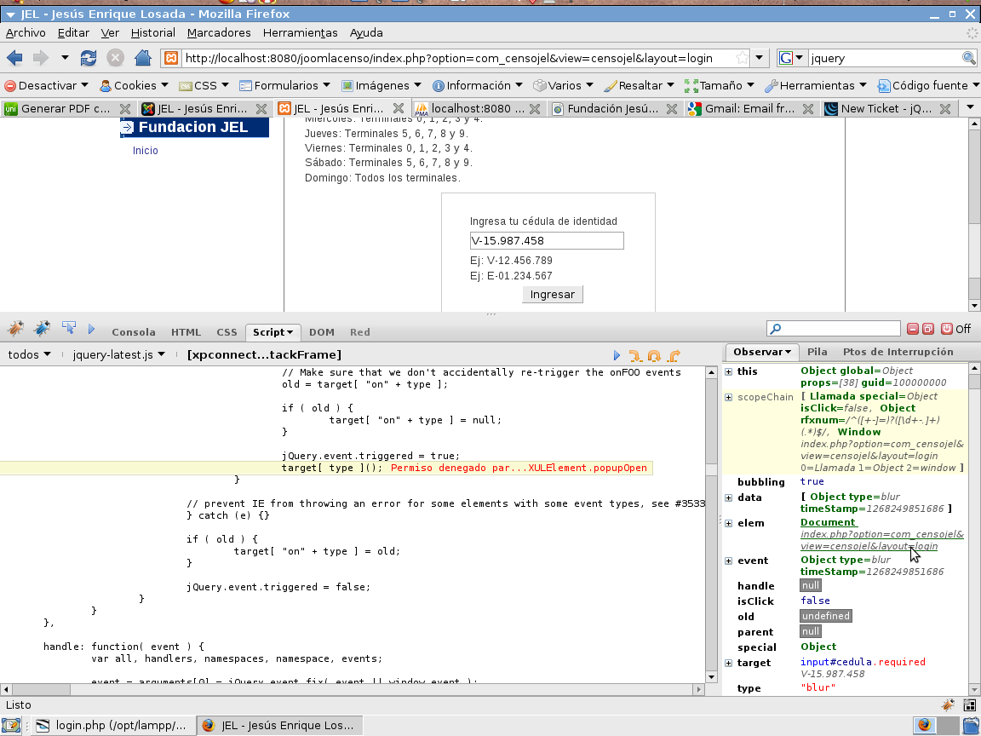
Task: Go to the browser home page icon
Action: (143, 58)
